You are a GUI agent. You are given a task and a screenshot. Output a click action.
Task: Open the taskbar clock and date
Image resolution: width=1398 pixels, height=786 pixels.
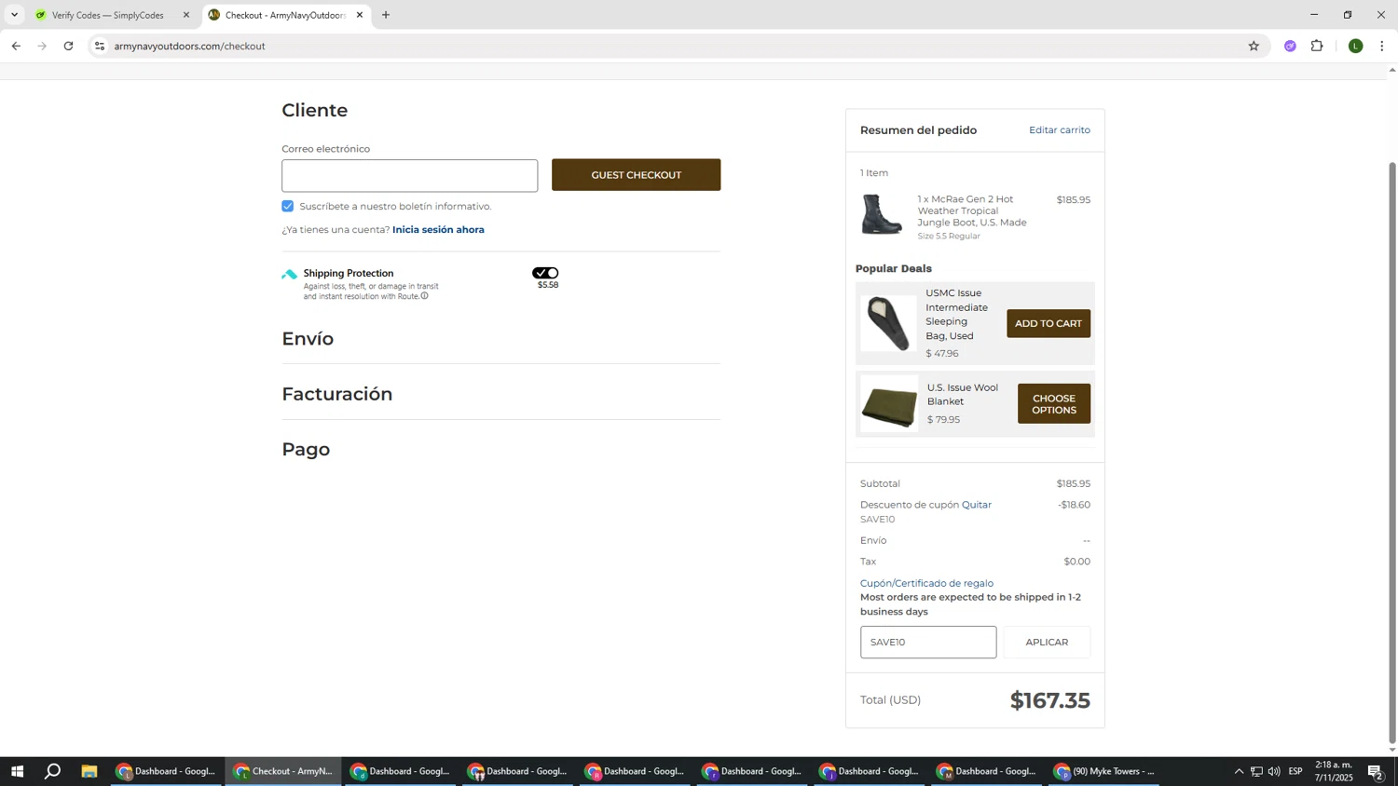pos(1334,771)
